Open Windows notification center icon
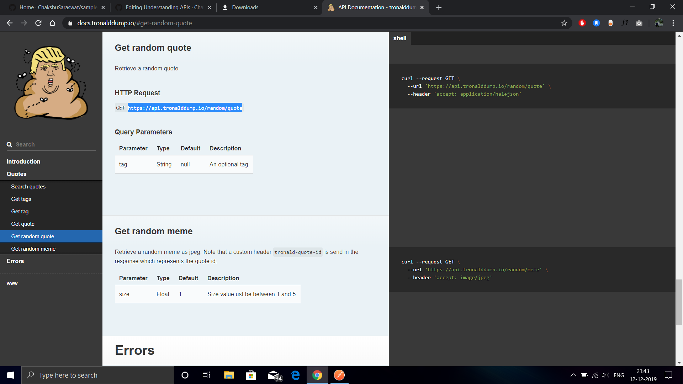 pyautogui.click(x=668, y=375)
